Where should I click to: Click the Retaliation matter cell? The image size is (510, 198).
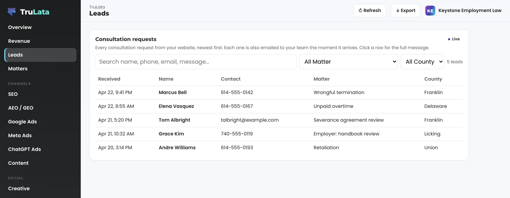[x=326, y=148]
